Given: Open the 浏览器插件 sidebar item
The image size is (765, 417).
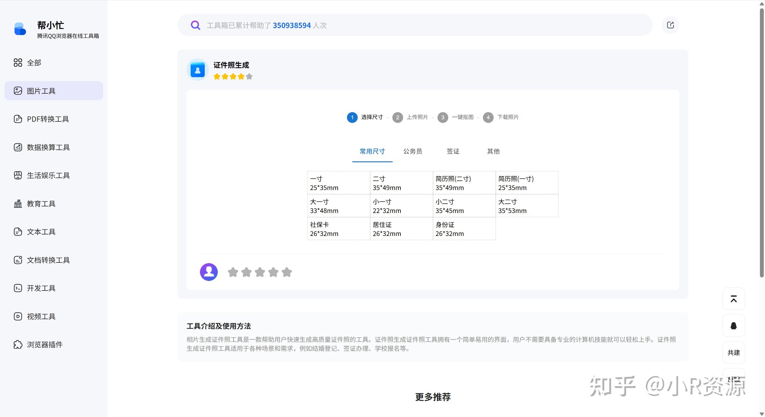Looking at the screenshot, I should pyautogui.click(x=44, y=345).
